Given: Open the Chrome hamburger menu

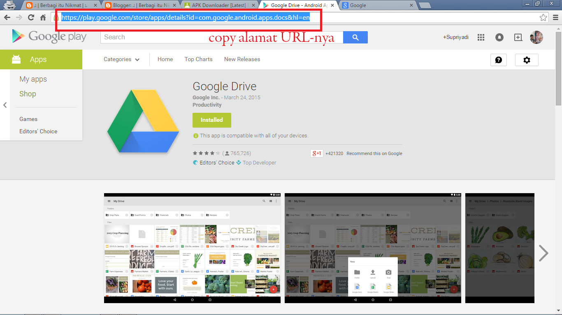Looking at the screenshot, I should tap(555, 18).
